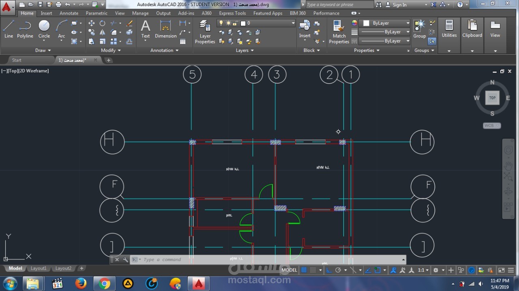Toggle Group Selection button in Groups panel
The height and width of the screenshot is (291, 519).
tap(432, 41)
